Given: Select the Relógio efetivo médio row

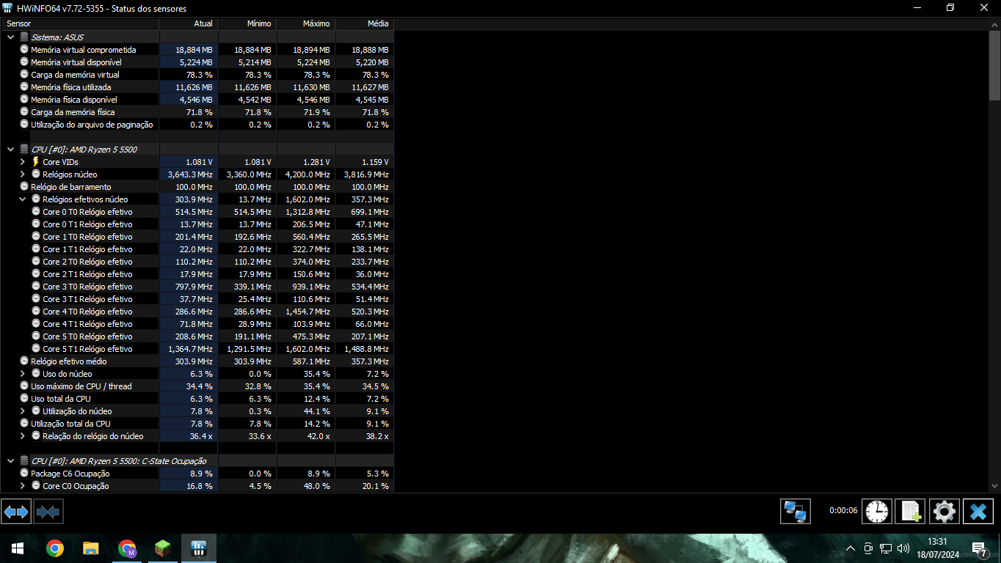Looking at the screenshot, I should click(x=197, y=361).
